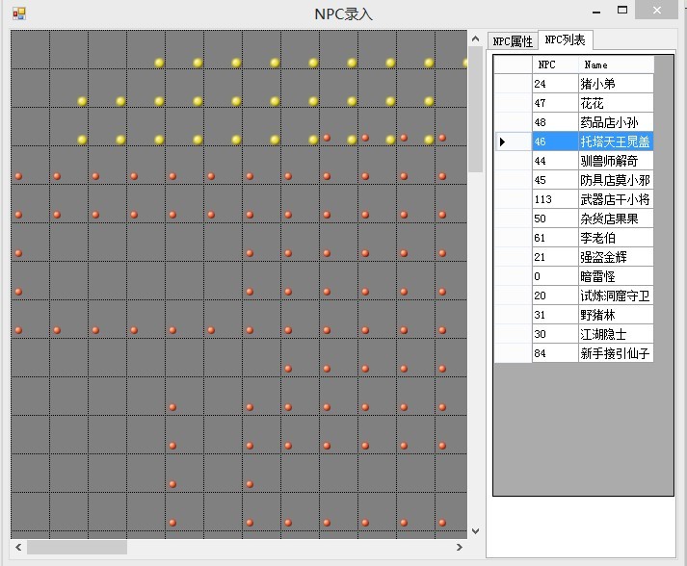The image size is (687, 566).
Task: Select the 猪小弟 row in NPC list
Action: (x=616, y=84)
